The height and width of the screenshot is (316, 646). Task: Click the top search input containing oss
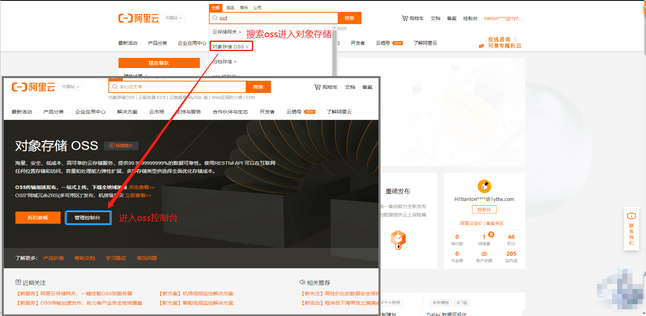pos(273,18)
